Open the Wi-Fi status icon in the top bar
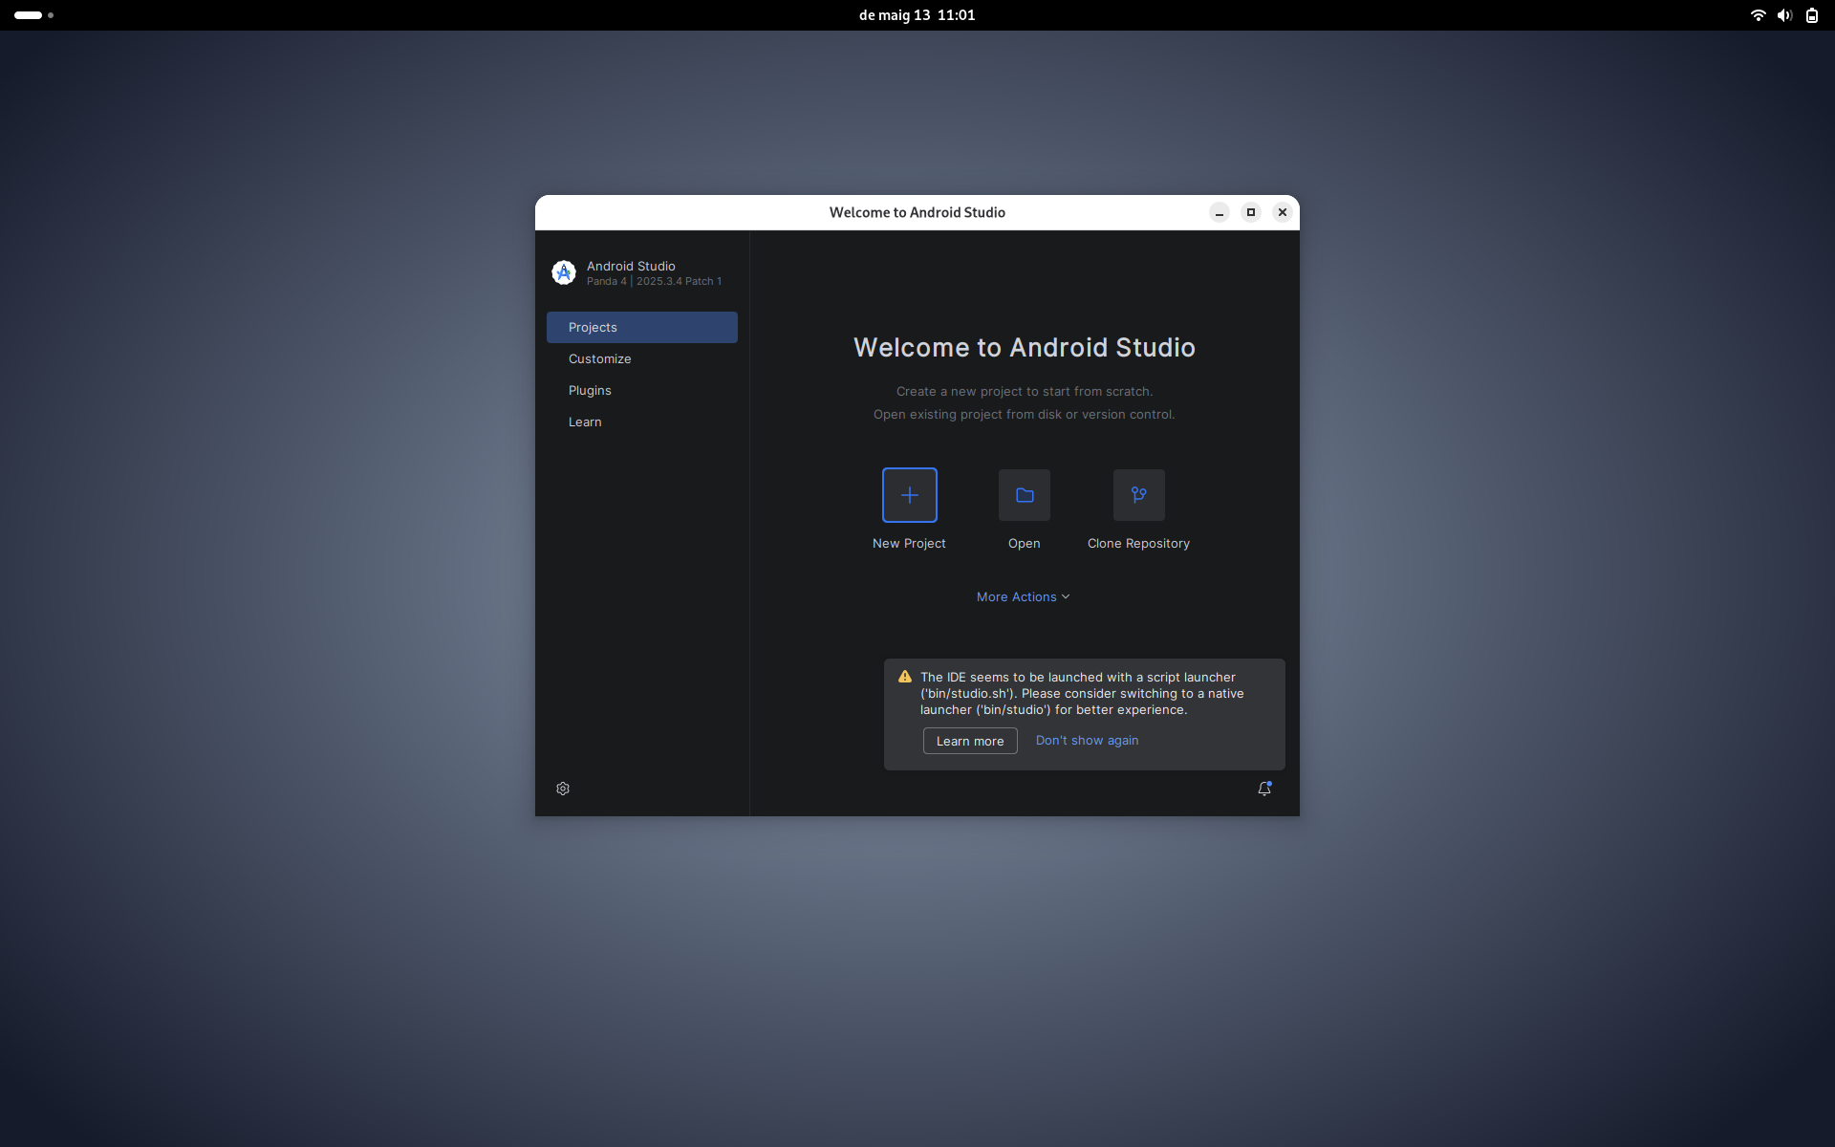Screen dimensions: 1835x1147 1758,15
